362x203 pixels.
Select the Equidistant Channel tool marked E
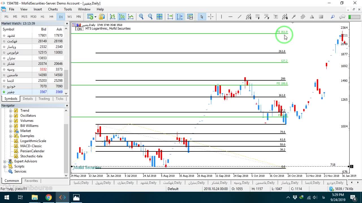coord(249,17)
